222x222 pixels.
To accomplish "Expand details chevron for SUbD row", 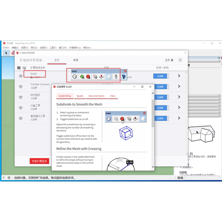I will click(179, 76).
